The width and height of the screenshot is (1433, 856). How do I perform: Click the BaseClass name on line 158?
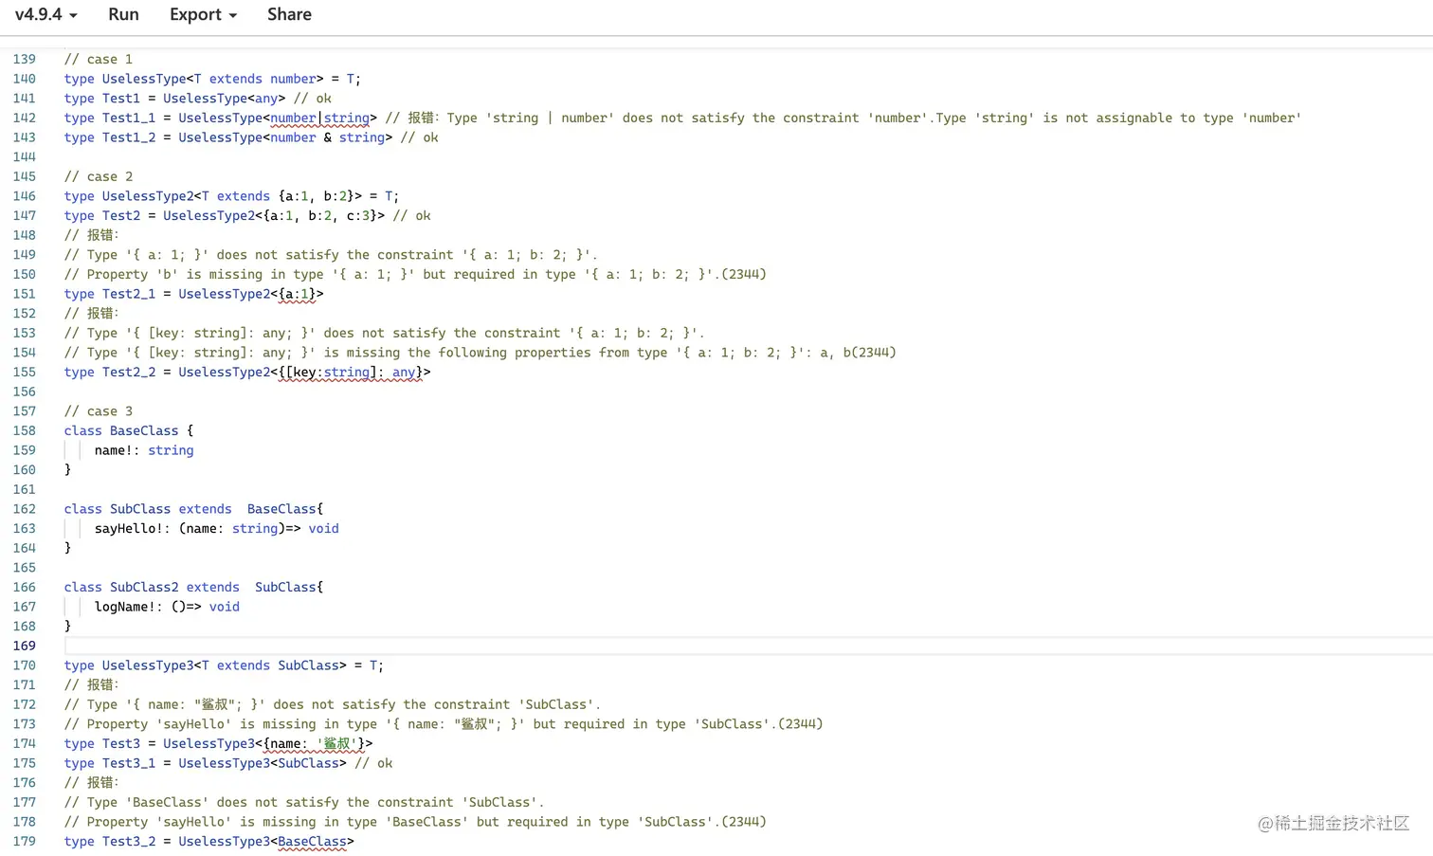(x=143, y=430)
